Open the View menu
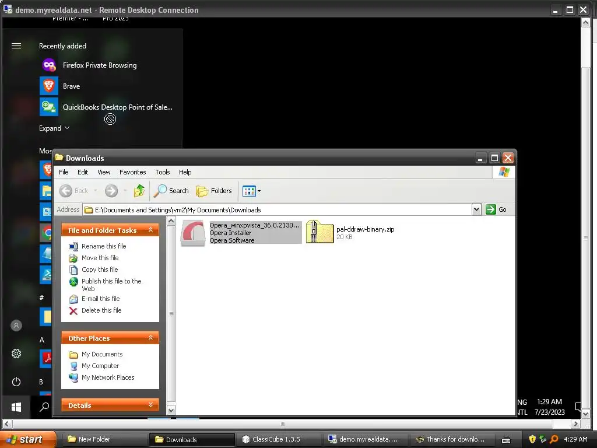The image size is (597, 448). 104,172
